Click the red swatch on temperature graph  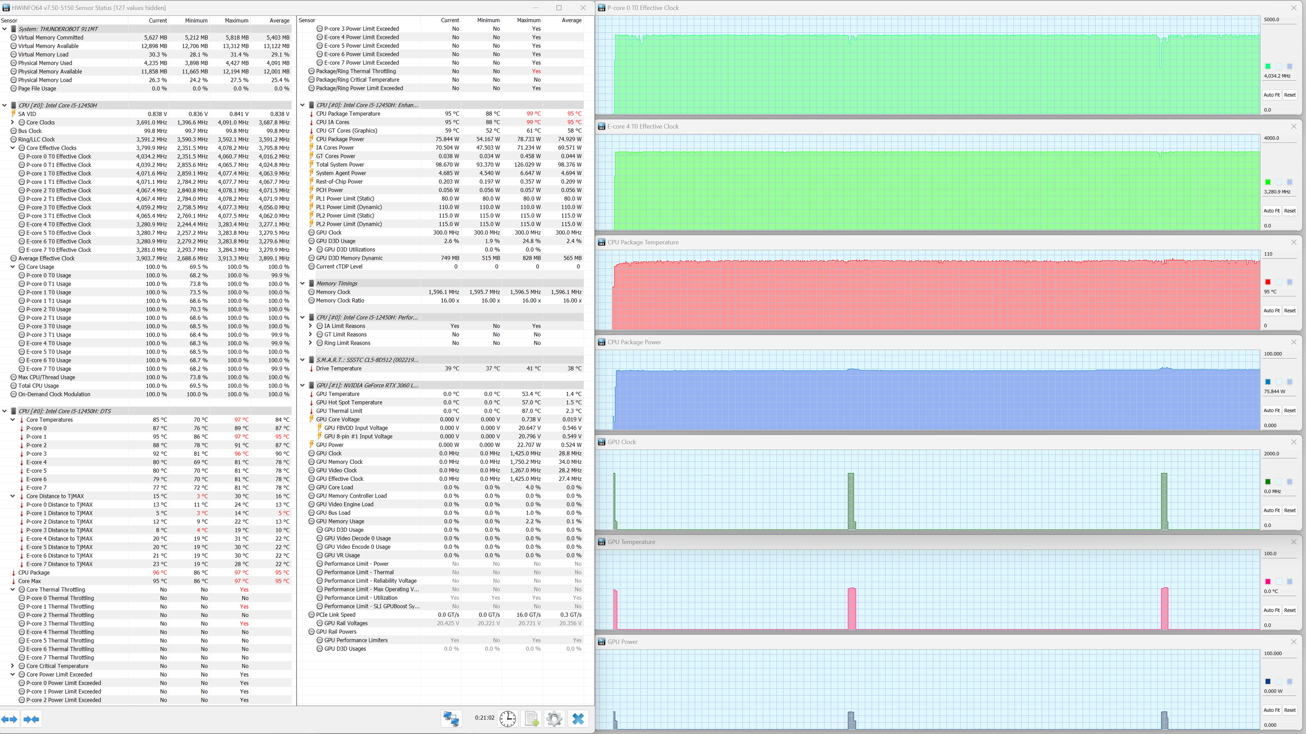click(x=1267, y=282)
